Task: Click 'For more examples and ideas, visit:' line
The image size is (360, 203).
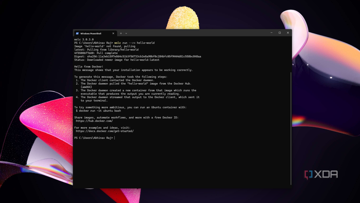Action: point(102,128)
